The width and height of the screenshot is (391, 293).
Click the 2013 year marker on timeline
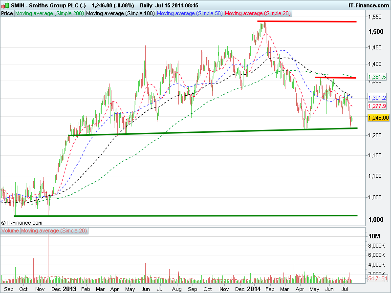69,289
